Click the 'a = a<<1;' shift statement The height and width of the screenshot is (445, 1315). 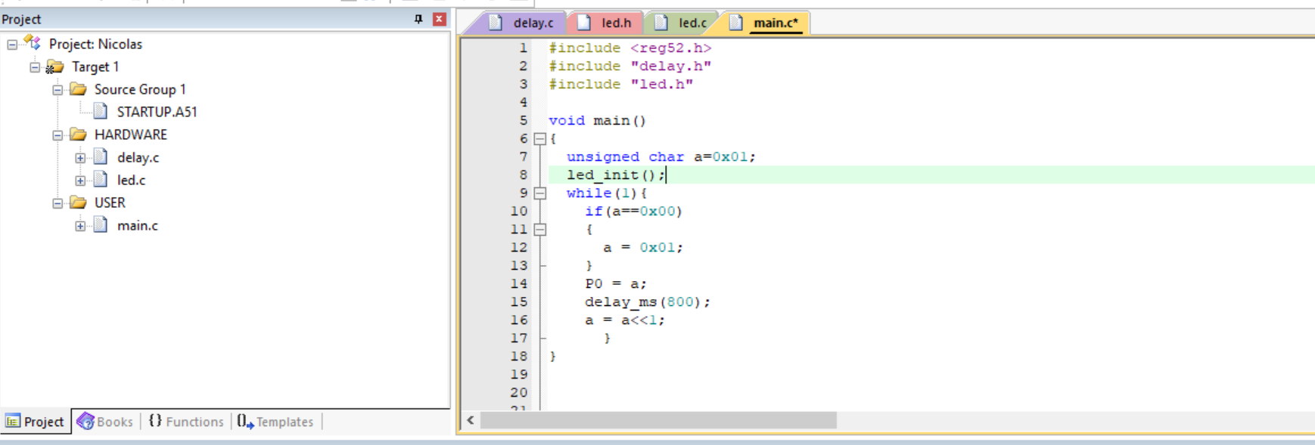(625, 320)
